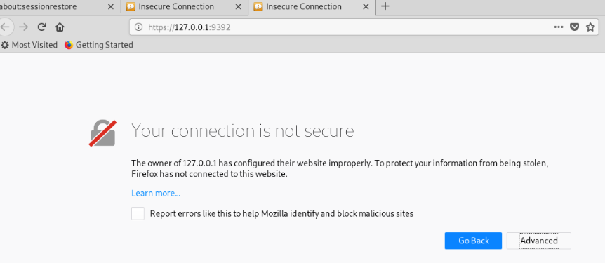Screen dimensions: 605x263
Task: Save page to Pocket icon
Action: [575, 27]
